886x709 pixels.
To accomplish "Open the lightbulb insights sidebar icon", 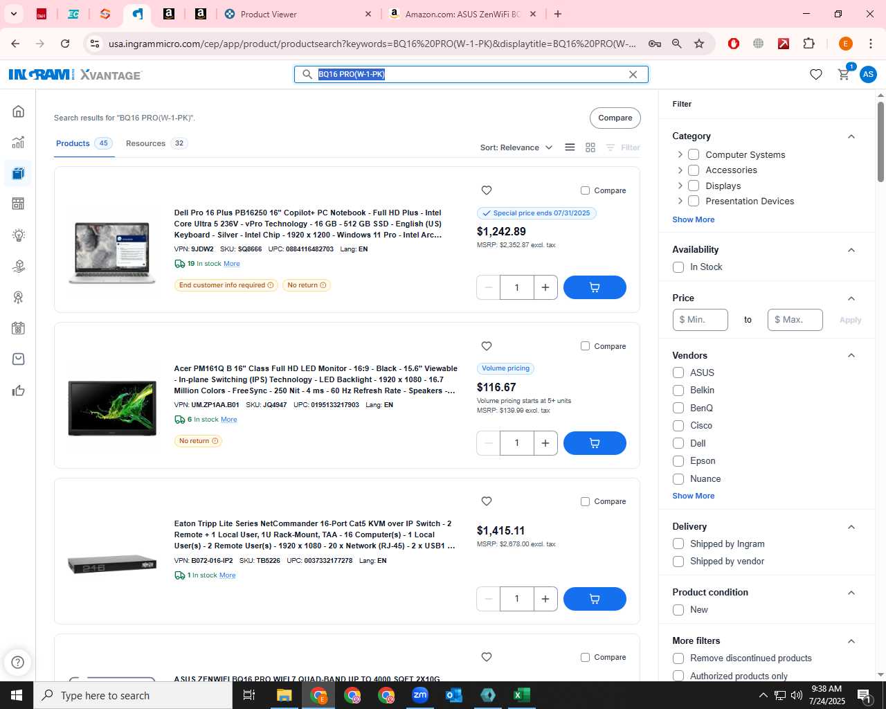I will click(x=19, y=235).
